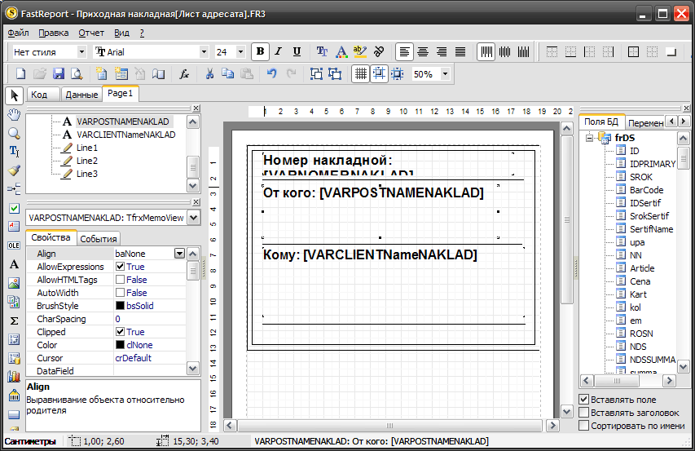
Task: Open the 50% zoom dropdown
Action: [x=445, y=74]
